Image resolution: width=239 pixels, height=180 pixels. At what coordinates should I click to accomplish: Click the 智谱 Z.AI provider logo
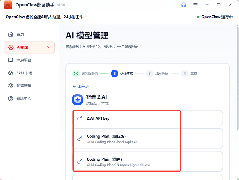(x=78, y=100)
